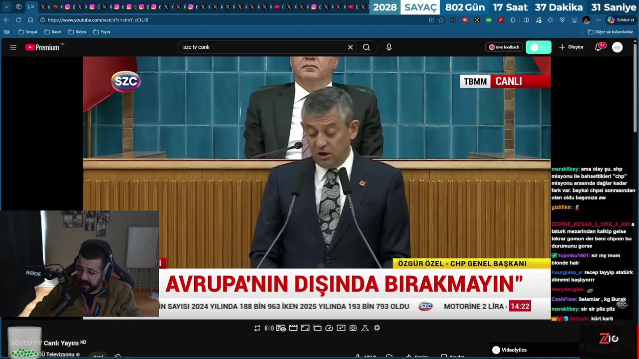Open the Sosyal bookmarks folder

[27, 32]
